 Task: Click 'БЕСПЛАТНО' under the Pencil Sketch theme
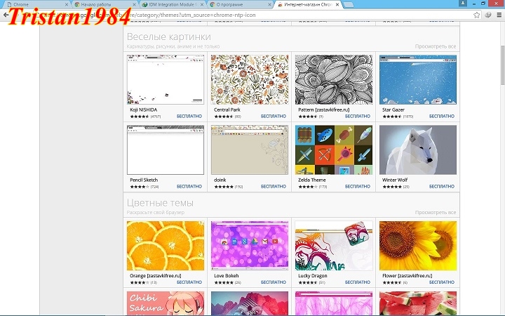(x=189, y=187)
